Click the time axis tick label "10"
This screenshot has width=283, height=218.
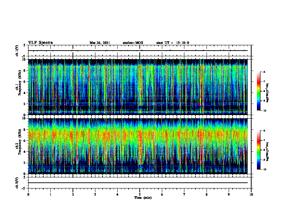click(251, 194)
